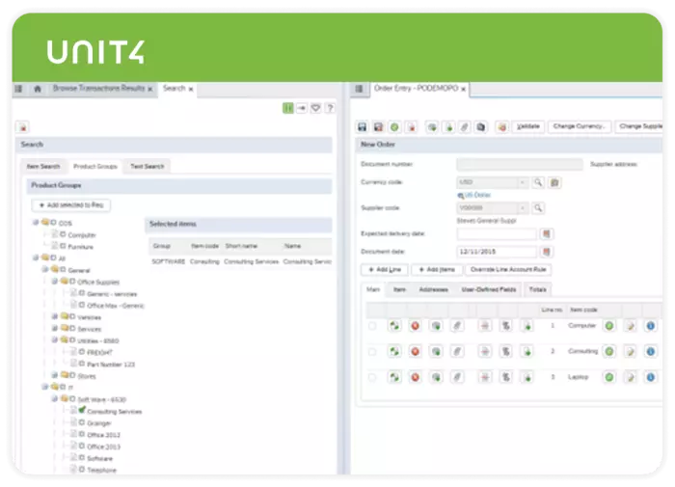Click the red clear icon above Search header
Image resolution: width=675 pixels, height=487 pixels.
click(x=23, y=127)
